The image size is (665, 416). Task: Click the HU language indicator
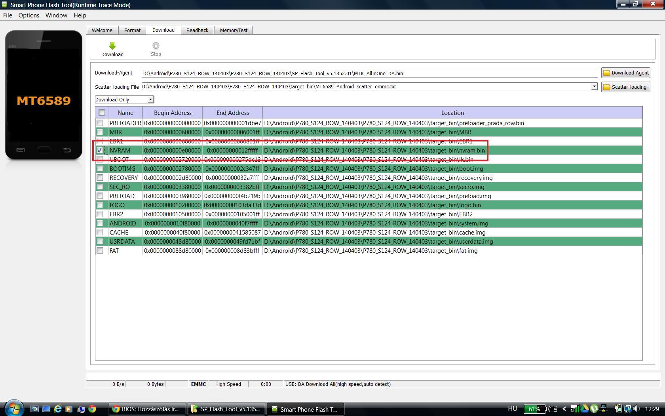click(x=513, y=409)
